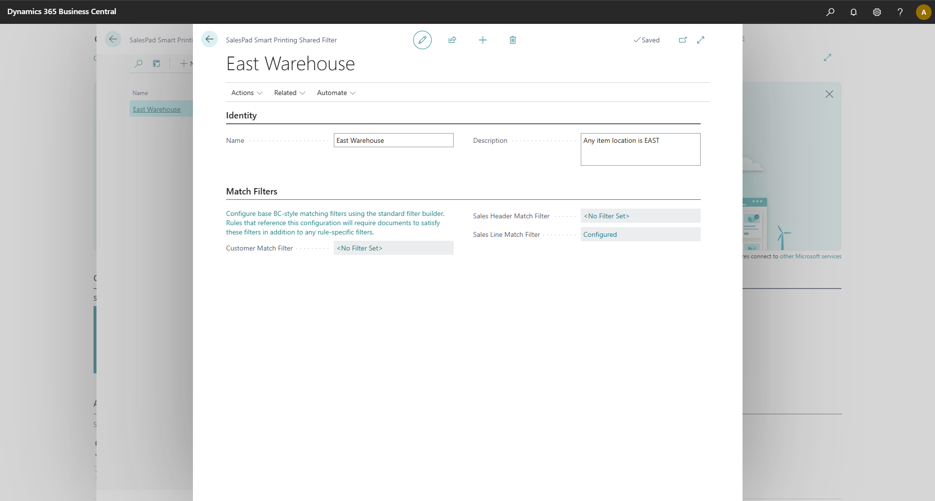Screen dimensions: 935x501
Task: Follow the other Microsoft services link
Action: click(x=811, y=256)
